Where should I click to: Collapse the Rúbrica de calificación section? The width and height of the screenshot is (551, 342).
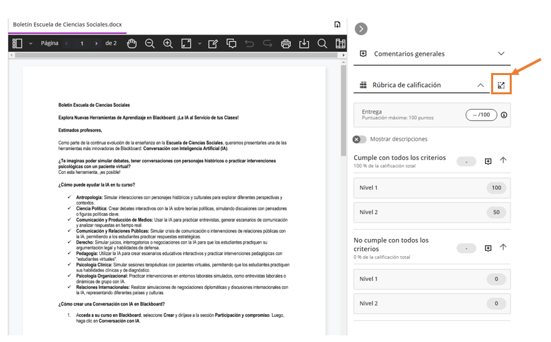point(480,85)
